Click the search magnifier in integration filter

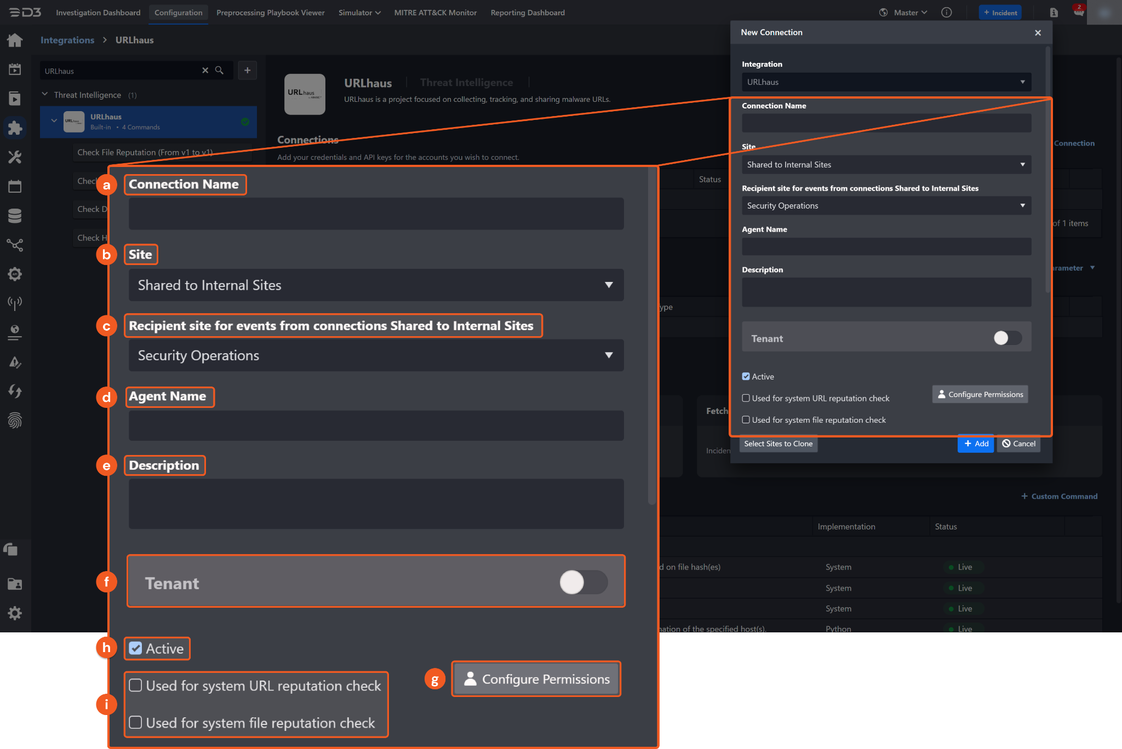(219, 71)
